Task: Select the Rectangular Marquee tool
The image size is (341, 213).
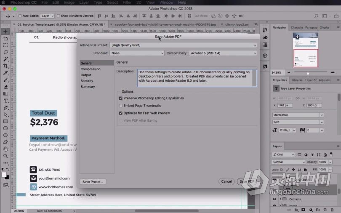Action: [5, 45]
